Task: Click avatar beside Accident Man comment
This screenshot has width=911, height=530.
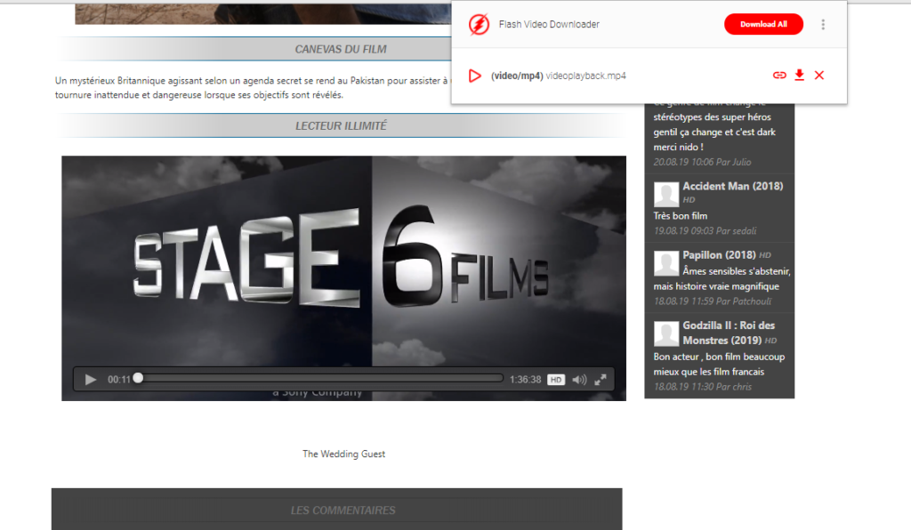Action: [665, 195]
